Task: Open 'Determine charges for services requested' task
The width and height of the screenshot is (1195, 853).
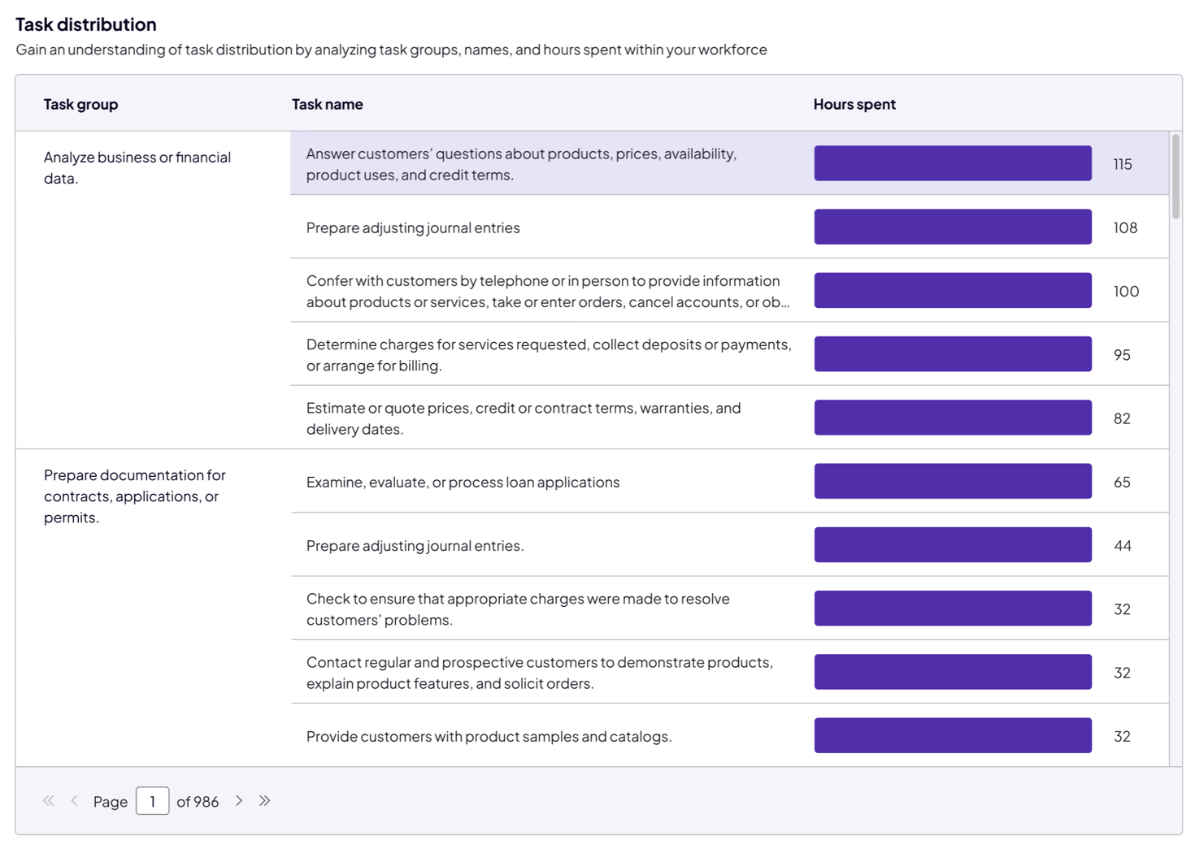Action: (x=548, y=355)
